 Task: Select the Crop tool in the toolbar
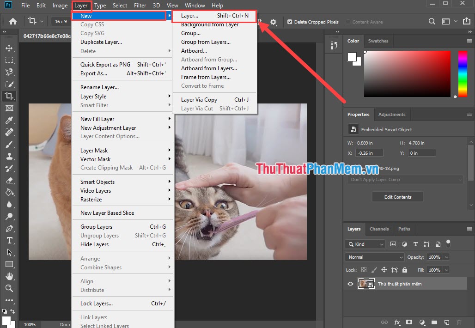tap(10, 96)
